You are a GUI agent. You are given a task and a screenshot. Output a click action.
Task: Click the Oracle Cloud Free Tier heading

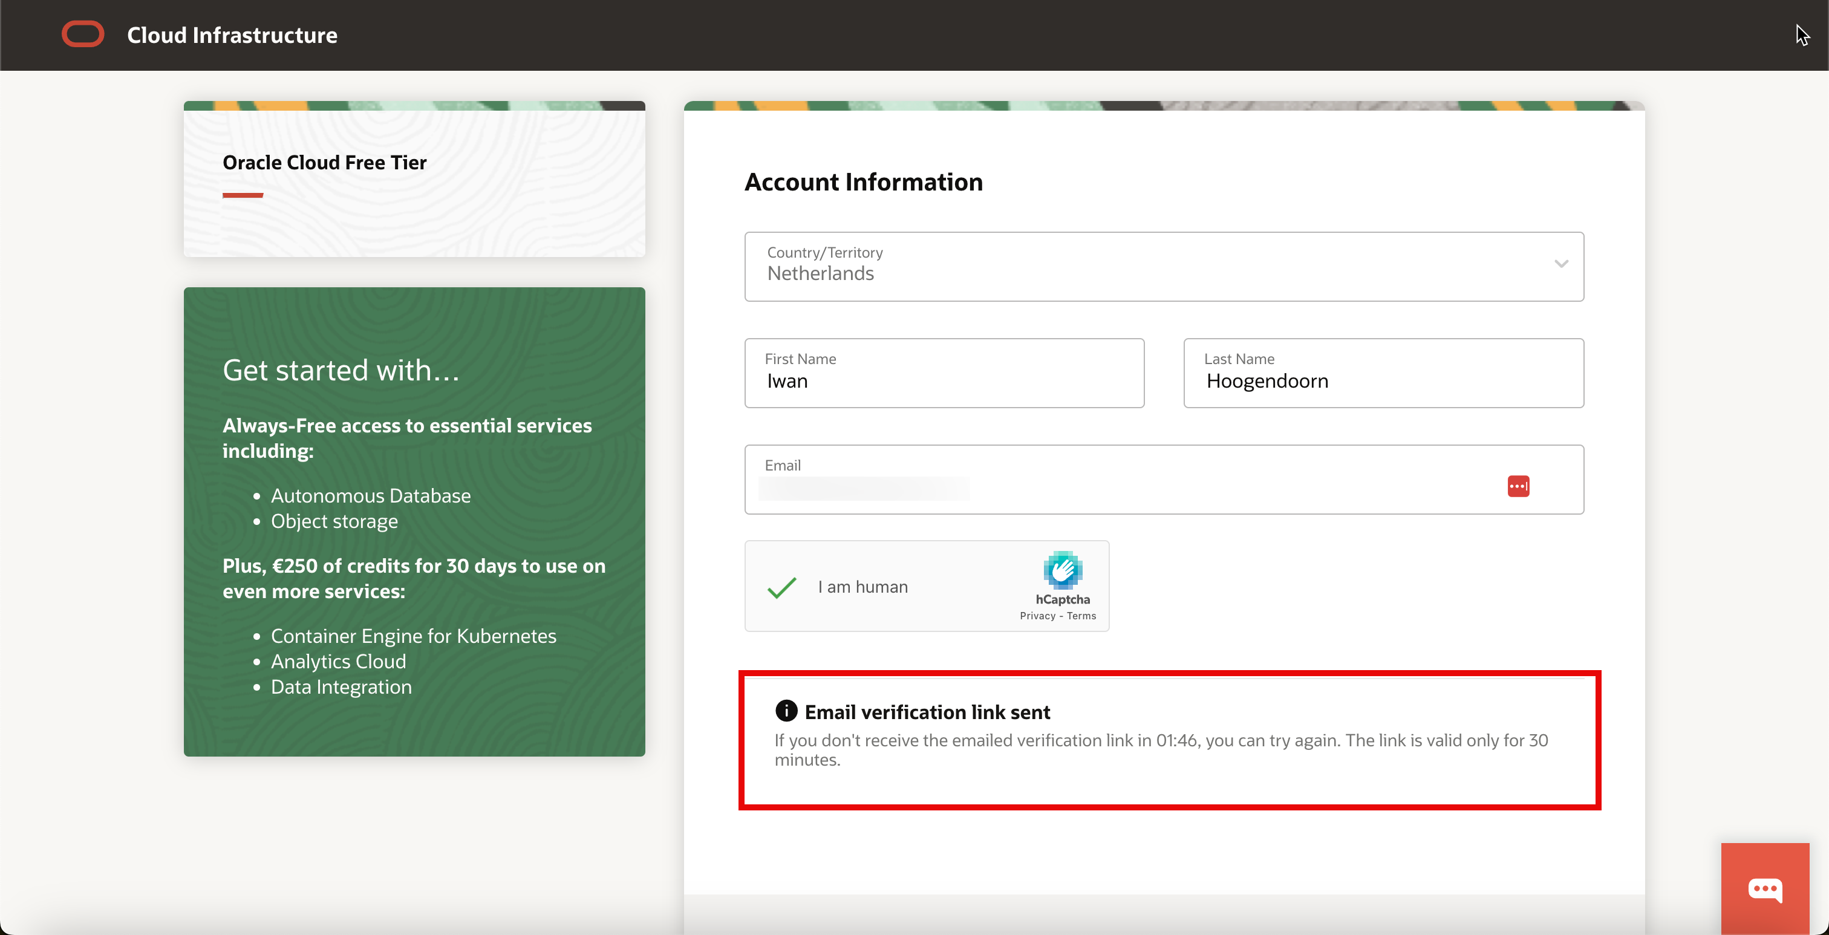click(x=324, y=163)
